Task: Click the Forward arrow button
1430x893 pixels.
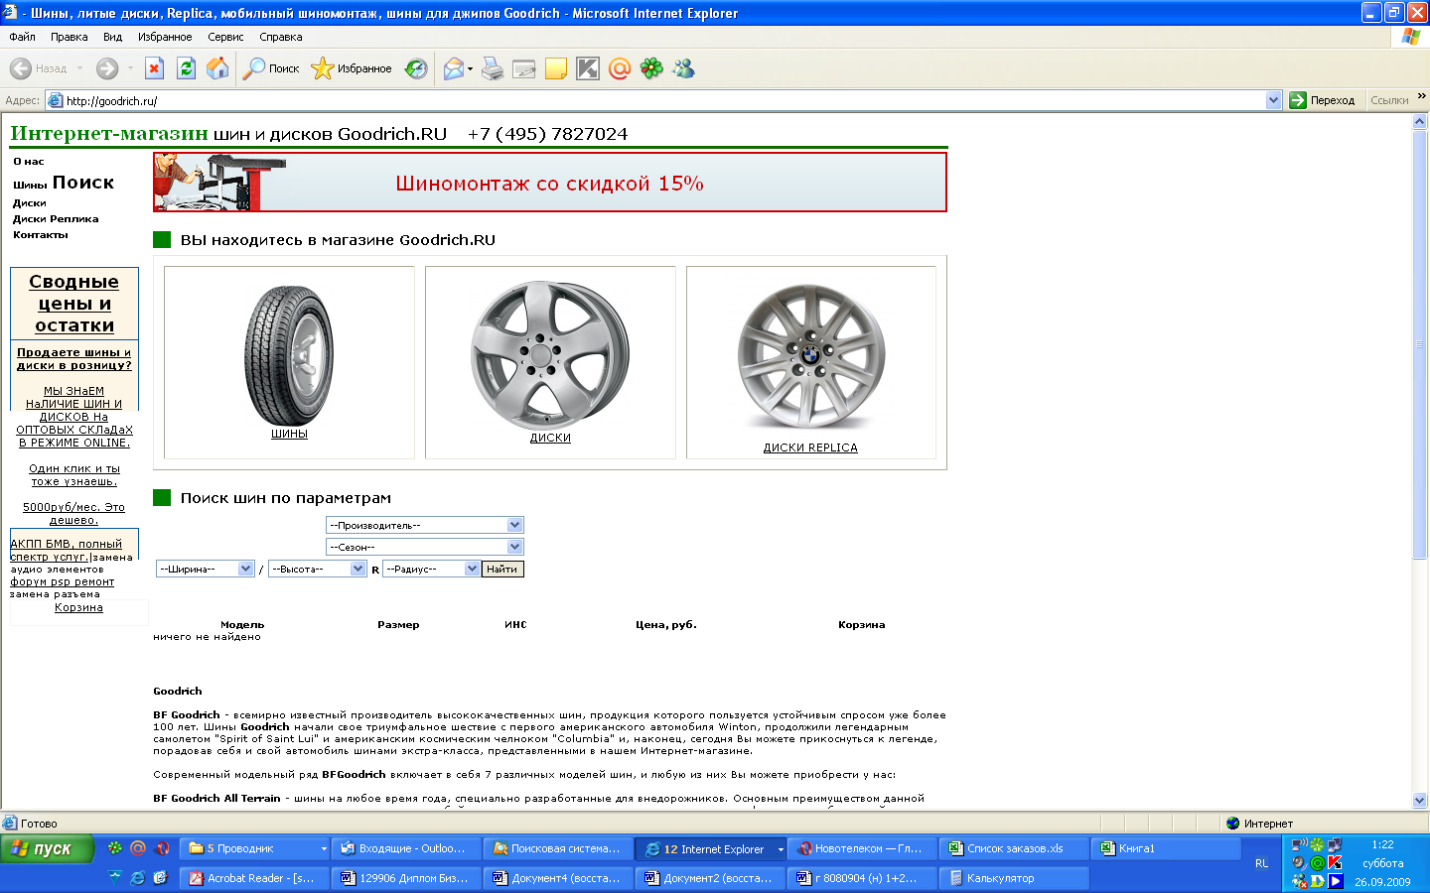Action: coord(107,68)
